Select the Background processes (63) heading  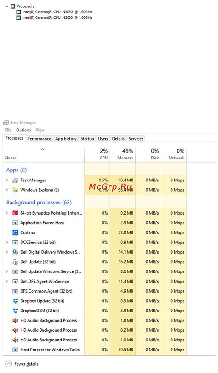tap(39, 203)
